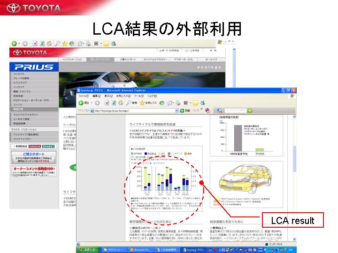Click ナビゲーション・オーディオ・ETC sidebar link
The width and height of the screenshot is (338, 253).
pos(34,100)
